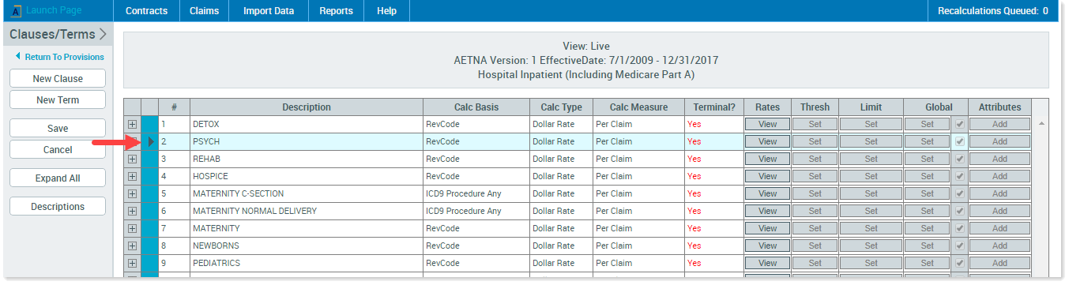
Task: Click the Clauses/Terms chevron arrow
Action: 103,34
